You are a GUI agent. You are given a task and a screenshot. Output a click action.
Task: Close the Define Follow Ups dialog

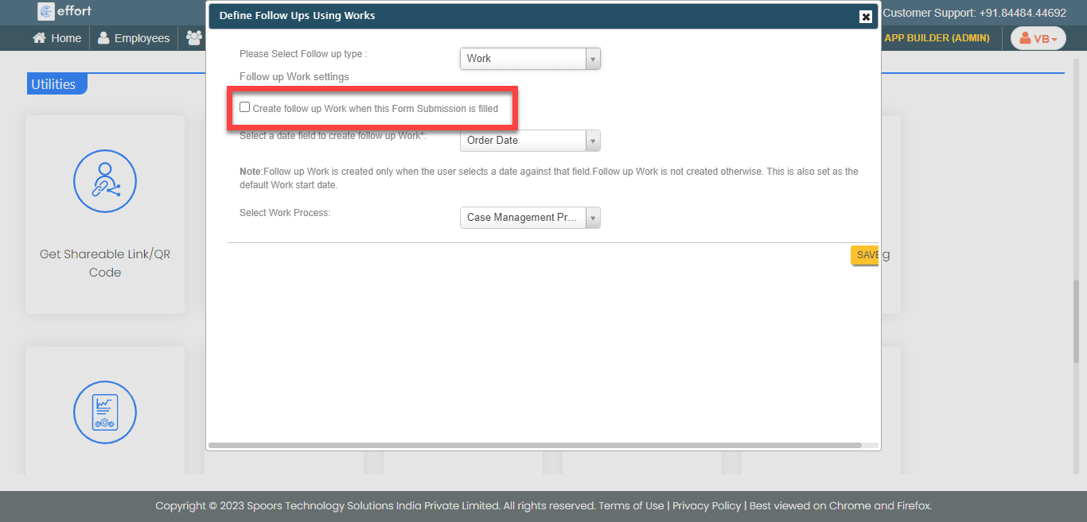[x=866, y=17]
